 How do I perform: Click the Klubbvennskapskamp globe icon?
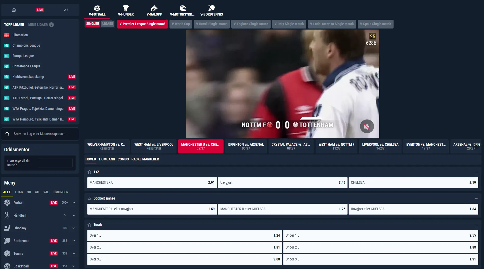coord(7,77)
